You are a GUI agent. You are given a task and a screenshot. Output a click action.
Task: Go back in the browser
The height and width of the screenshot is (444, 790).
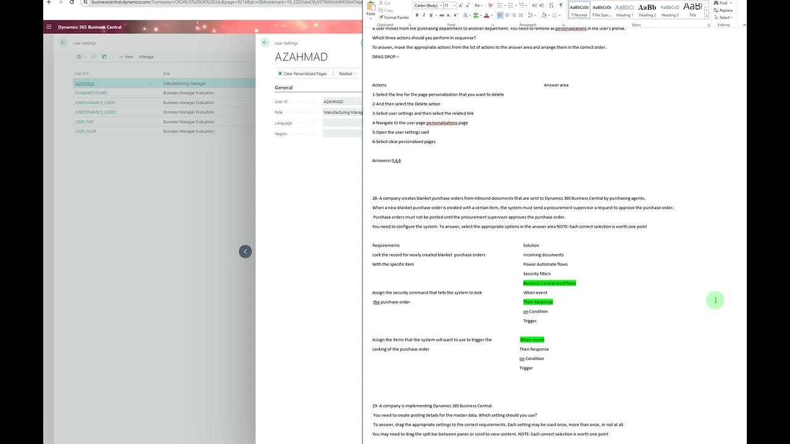pos(49,2)
